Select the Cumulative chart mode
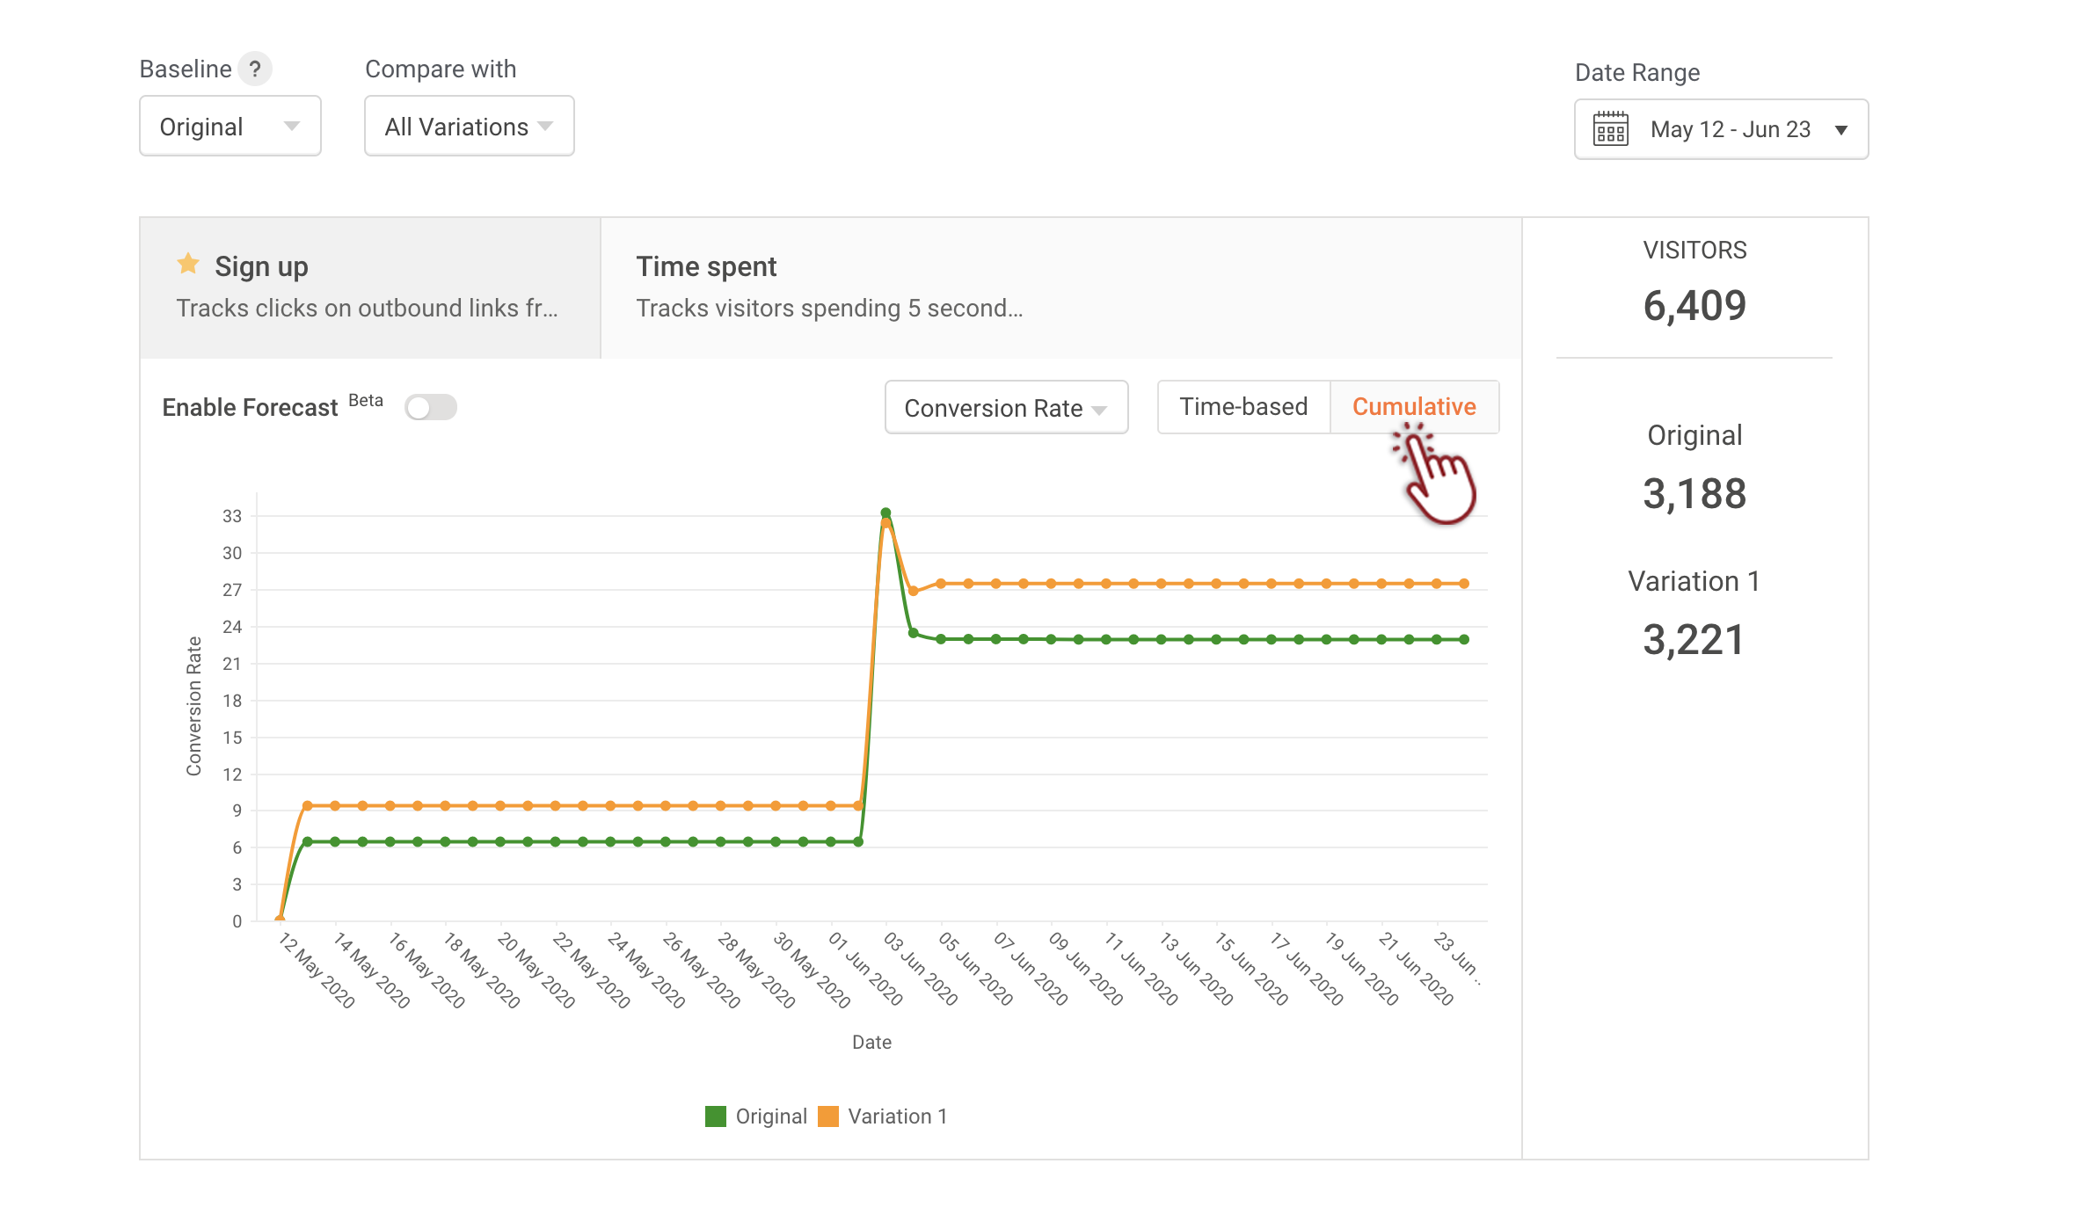This screenshot has height=1229, width=2077. click(1413, 407)
